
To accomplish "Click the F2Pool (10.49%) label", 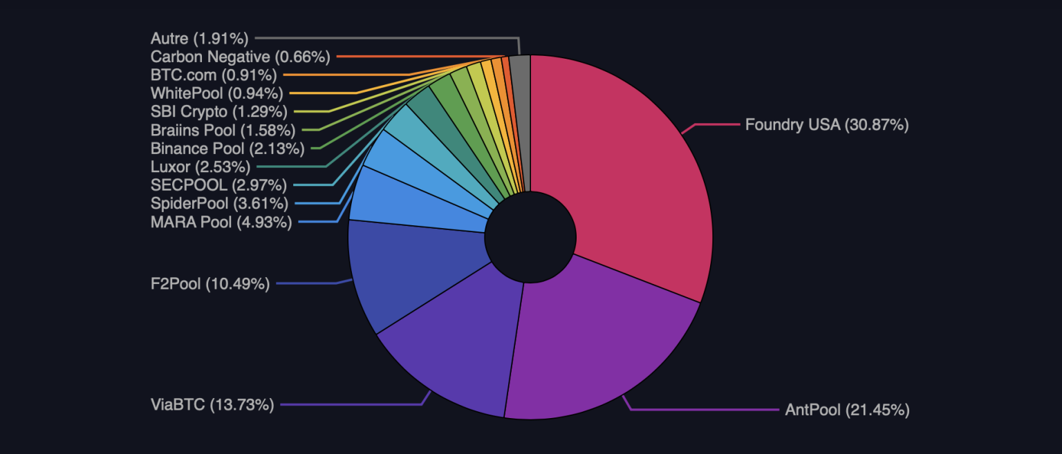I will tap(210, 283).
